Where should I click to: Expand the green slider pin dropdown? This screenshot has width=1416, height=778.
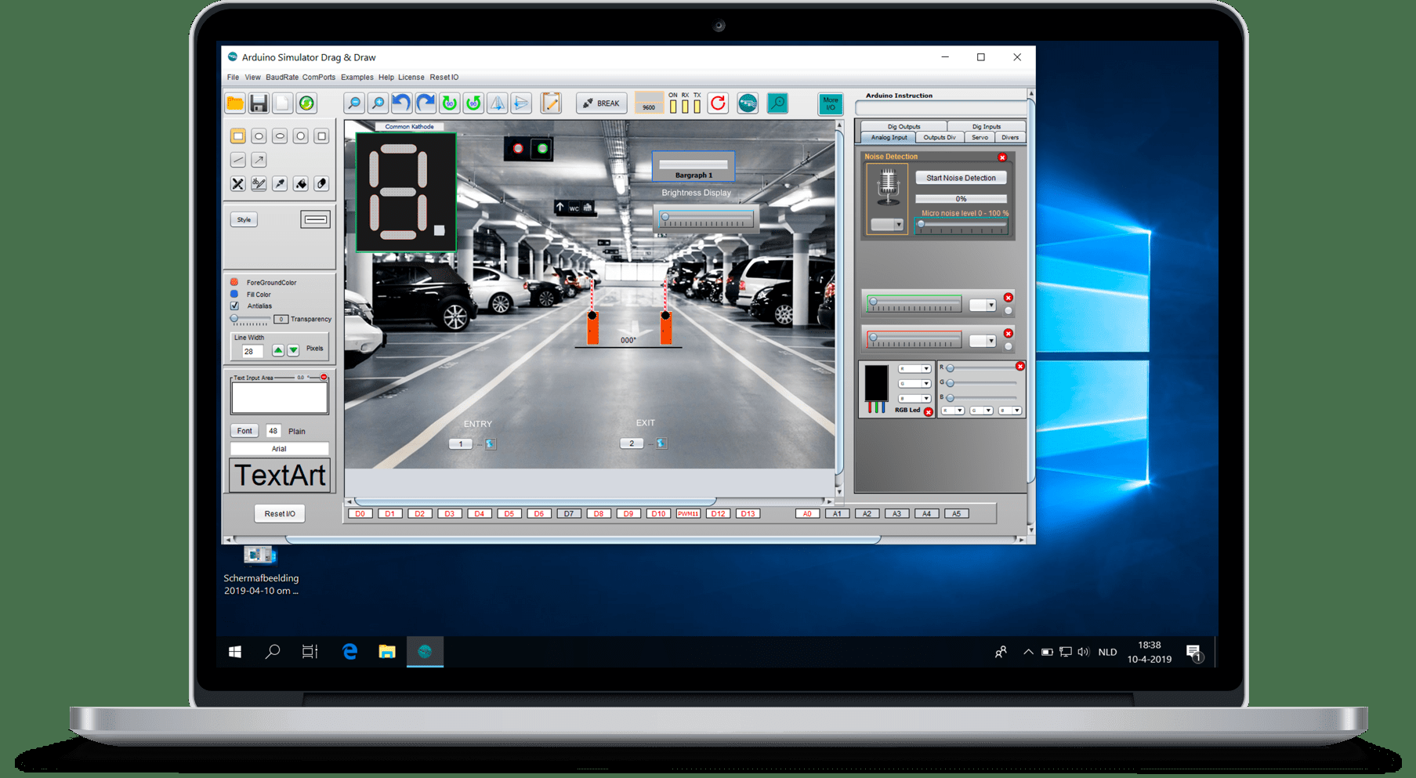pyautogui.click(x=983, y=306)
